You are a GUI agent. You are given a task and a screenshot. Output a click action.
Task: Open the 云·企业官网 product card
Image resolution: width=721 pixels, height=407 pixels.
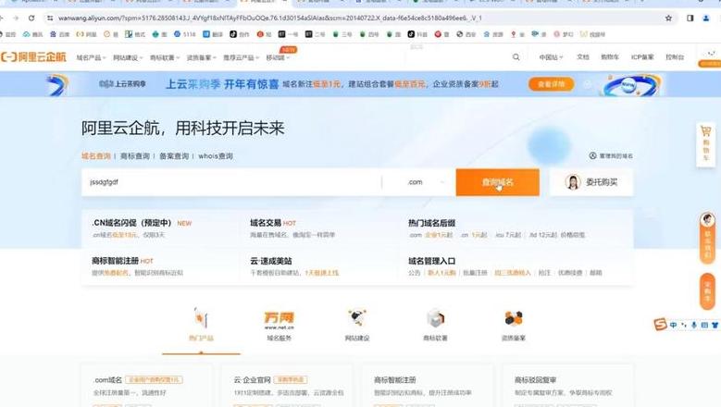[287, 386]
